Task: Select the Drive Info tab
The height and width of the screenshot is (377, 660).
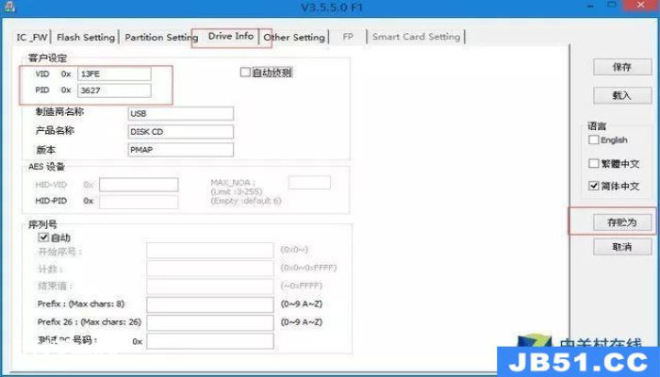Action: 231,36
